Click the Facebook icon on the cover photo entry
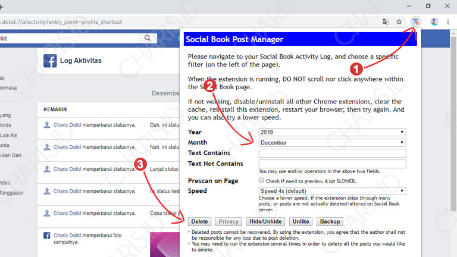 [x=46, y=236]
